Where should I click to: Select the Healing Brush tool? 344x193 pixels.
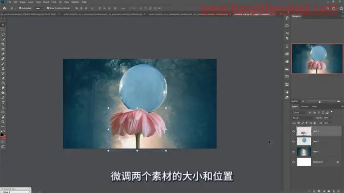coord(3,59)
